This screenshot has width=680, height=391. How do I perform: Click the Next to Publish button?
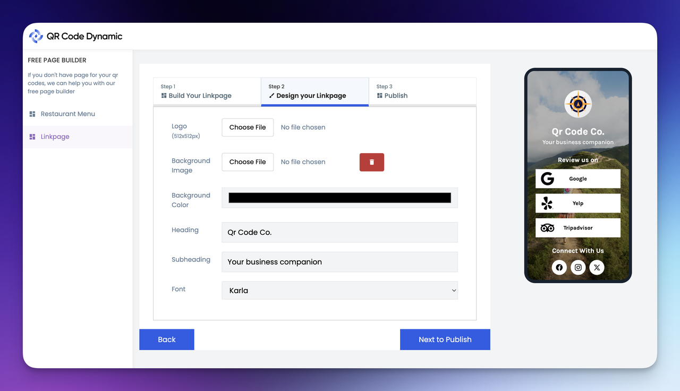point(445,339)
